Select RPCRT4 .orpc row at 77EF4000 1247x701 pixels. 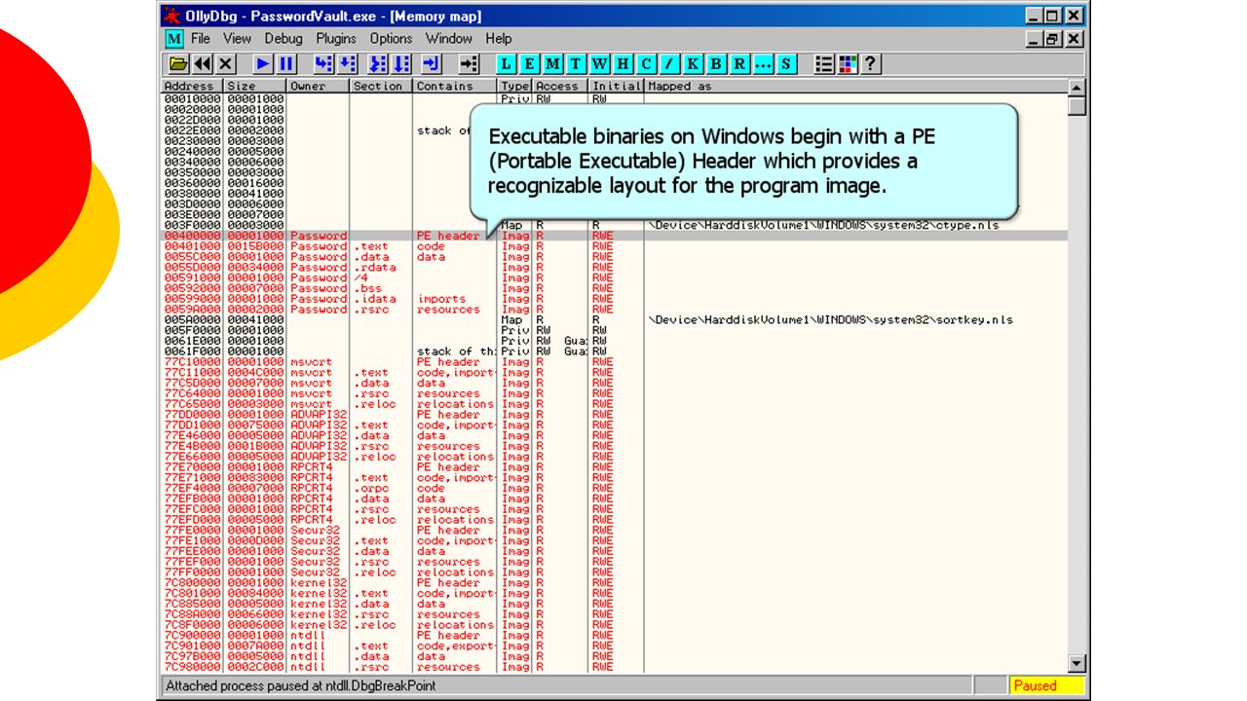(x=614, y=488)
